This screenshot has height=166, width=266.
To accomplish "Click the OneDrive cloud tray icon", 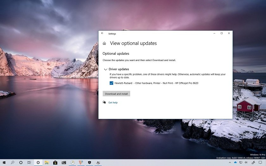I will click(235, 163).
